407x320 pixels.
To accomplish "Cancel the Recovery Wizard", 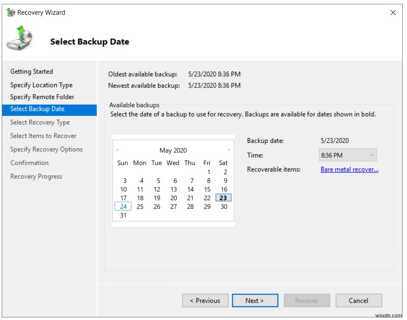I will coord(359,300).
